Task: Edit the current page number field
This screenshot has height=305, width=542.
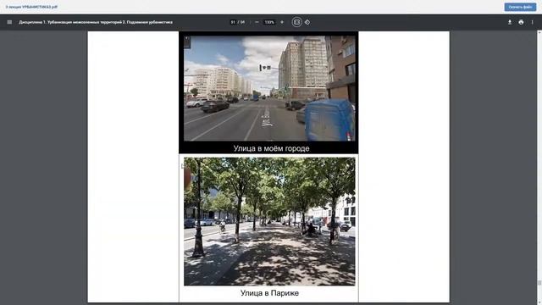Action: (233, 22)
